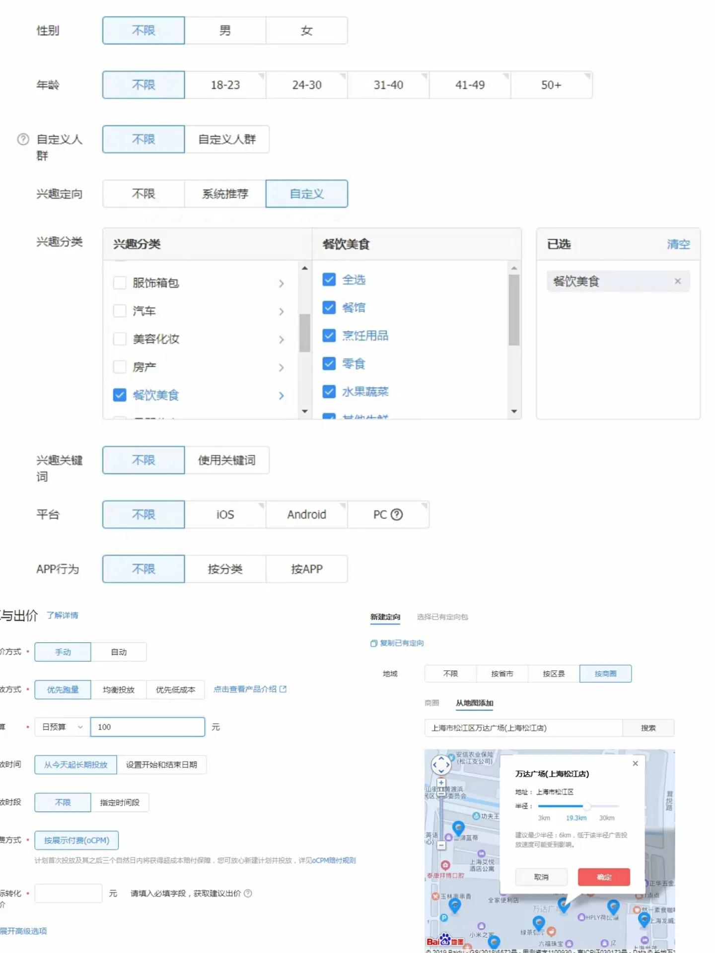Open the oCPM赔付规则 link
The height and width of the screenshot is (953, 715).
[334, 861]
